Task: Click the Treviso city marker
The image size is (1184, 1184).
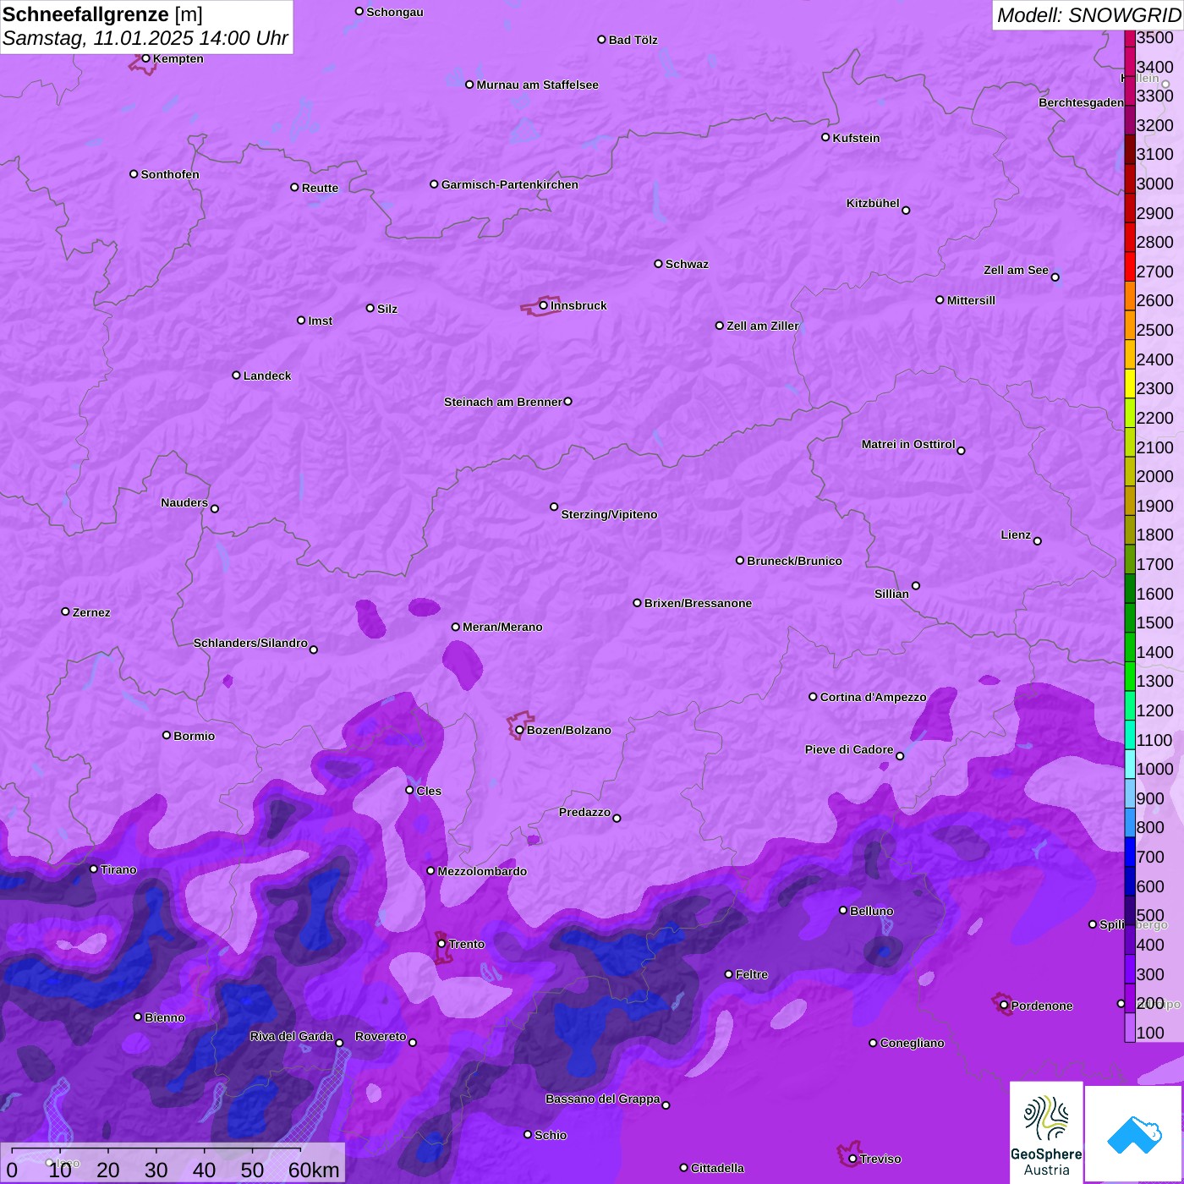Action: click(852, 1159)
